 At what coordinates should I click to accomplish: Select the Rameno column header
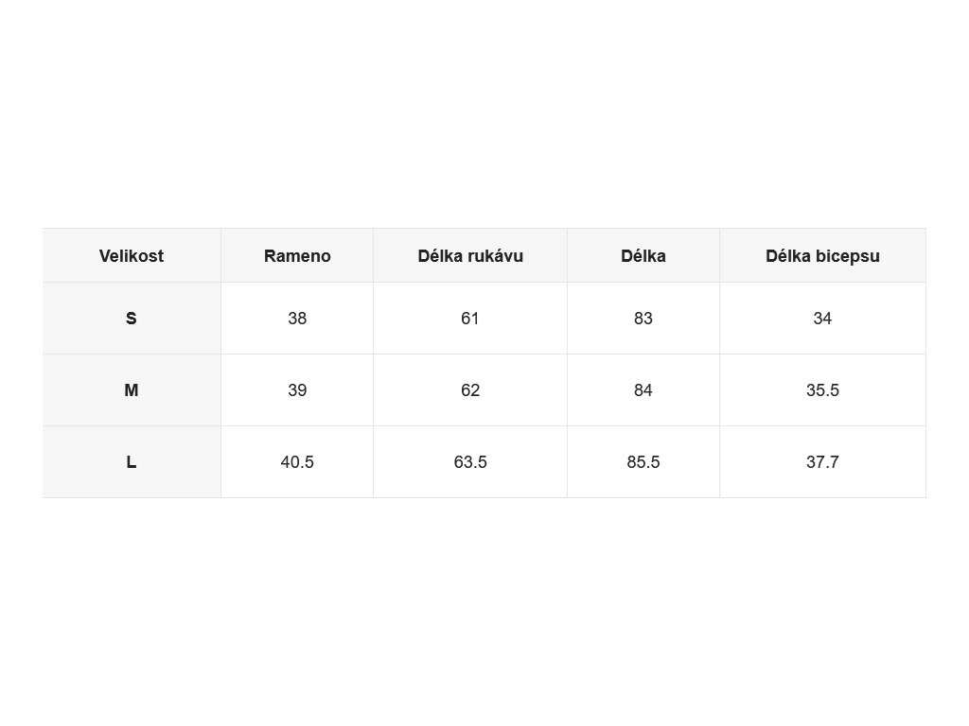coord(297,255)
